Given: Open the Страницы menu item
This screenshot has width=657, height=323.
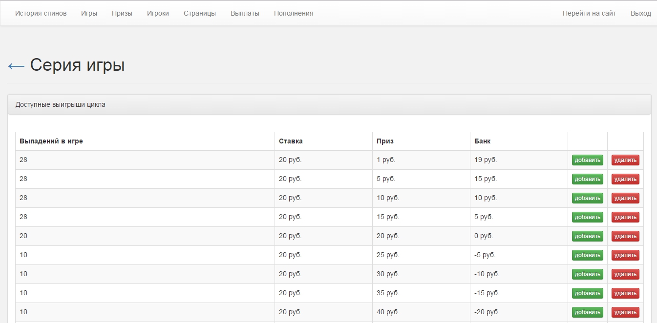Looking at the screenshot, I should [x=199, y=13].
